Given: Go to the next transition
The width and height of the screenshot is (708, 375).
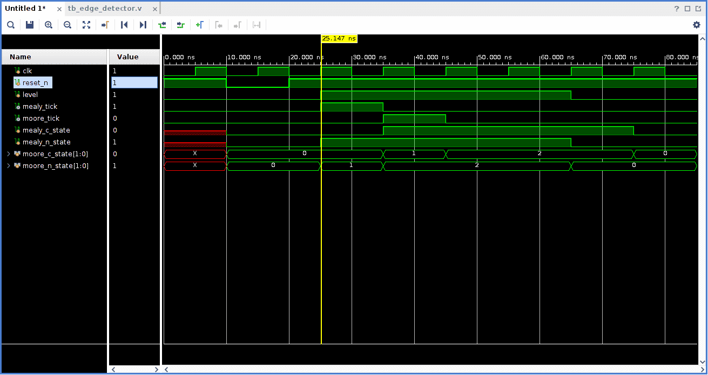Looking at the screenshot, I should [x=181, y=25].
